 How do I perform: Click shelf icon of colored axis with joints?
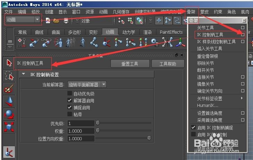pyautogui.click(x=180, y=43)
